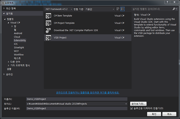Screen dimensions: 180x119
Task: Collapse the 설치됨 section
Action: point(4,13)
